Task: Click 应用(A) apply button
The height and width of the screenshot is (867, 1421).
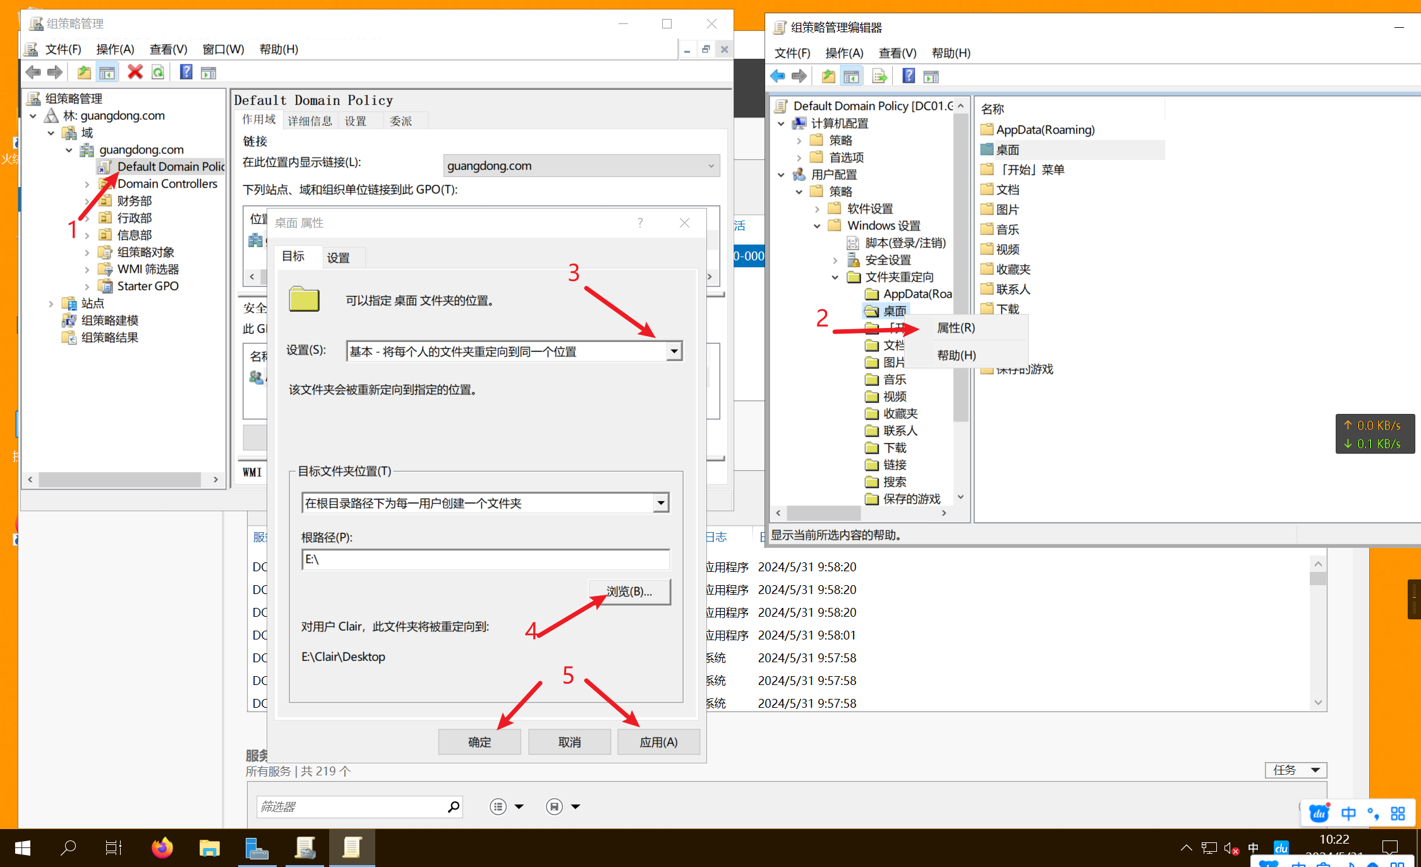Action: 658,742
